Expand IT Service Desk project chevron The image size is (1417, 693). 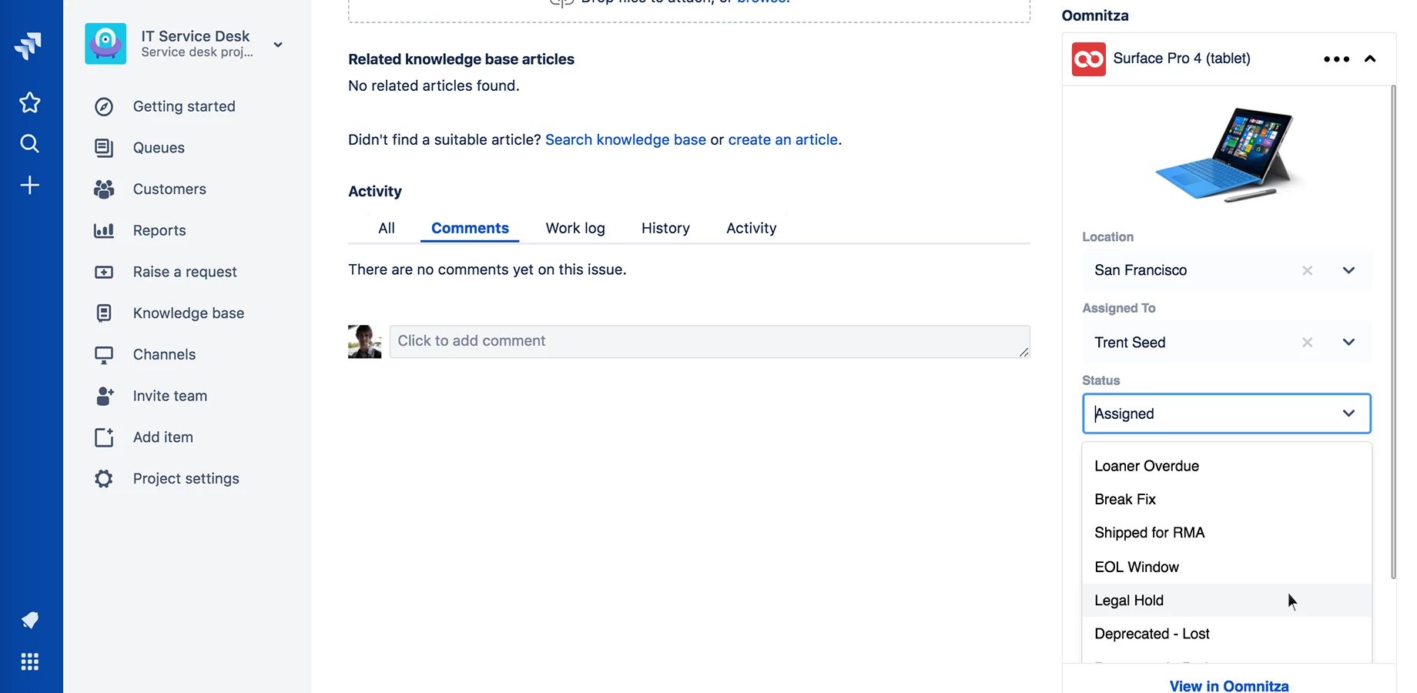[278, 45]
